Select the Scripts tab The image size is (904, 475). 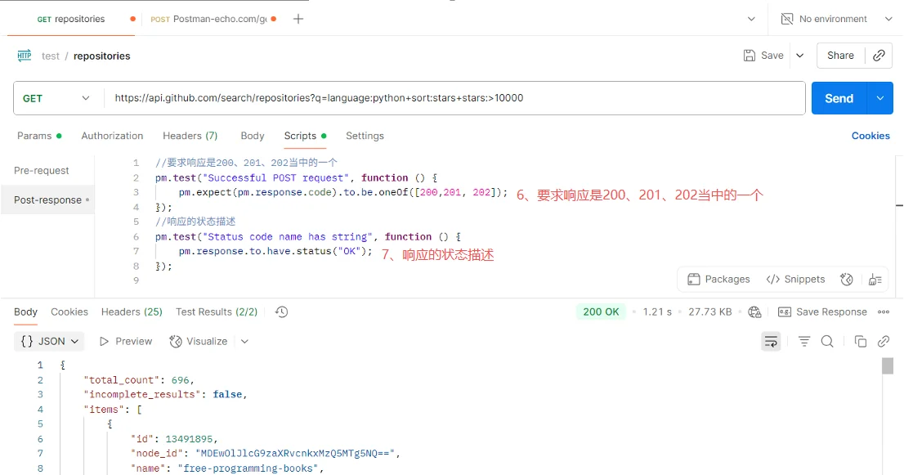tap(305, 136)
